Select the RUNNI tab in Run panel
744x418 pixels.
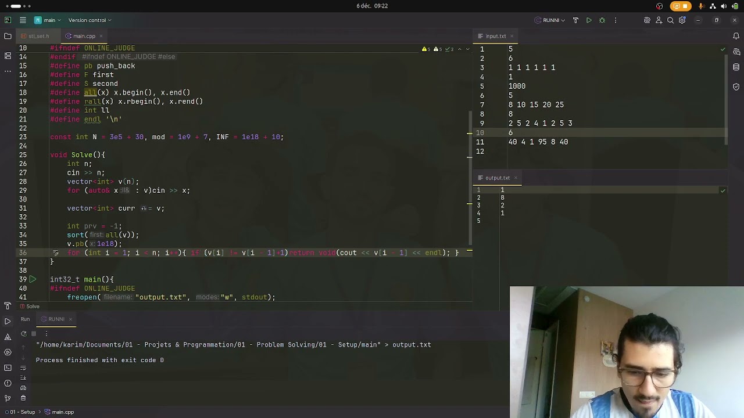56,319
